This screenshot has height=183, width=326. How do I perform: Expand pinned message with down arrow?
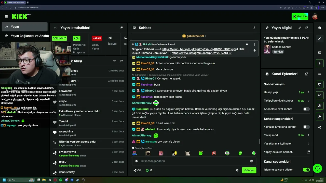(x=254, y=50)
